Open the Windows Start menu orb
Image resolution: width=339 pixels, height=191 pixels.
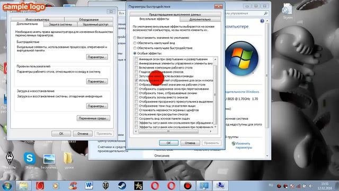(7, 186)
